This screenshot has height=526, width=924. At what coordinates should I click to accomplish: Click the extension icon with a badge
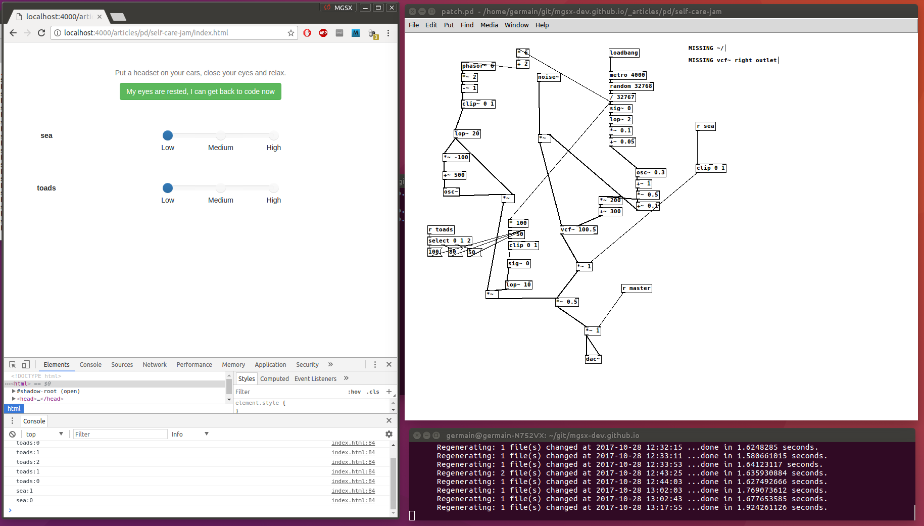point(373,34)
